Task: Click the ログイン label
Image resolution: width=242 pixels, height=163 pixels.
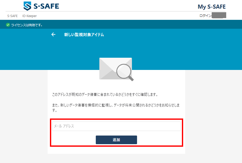Action: 206,16
